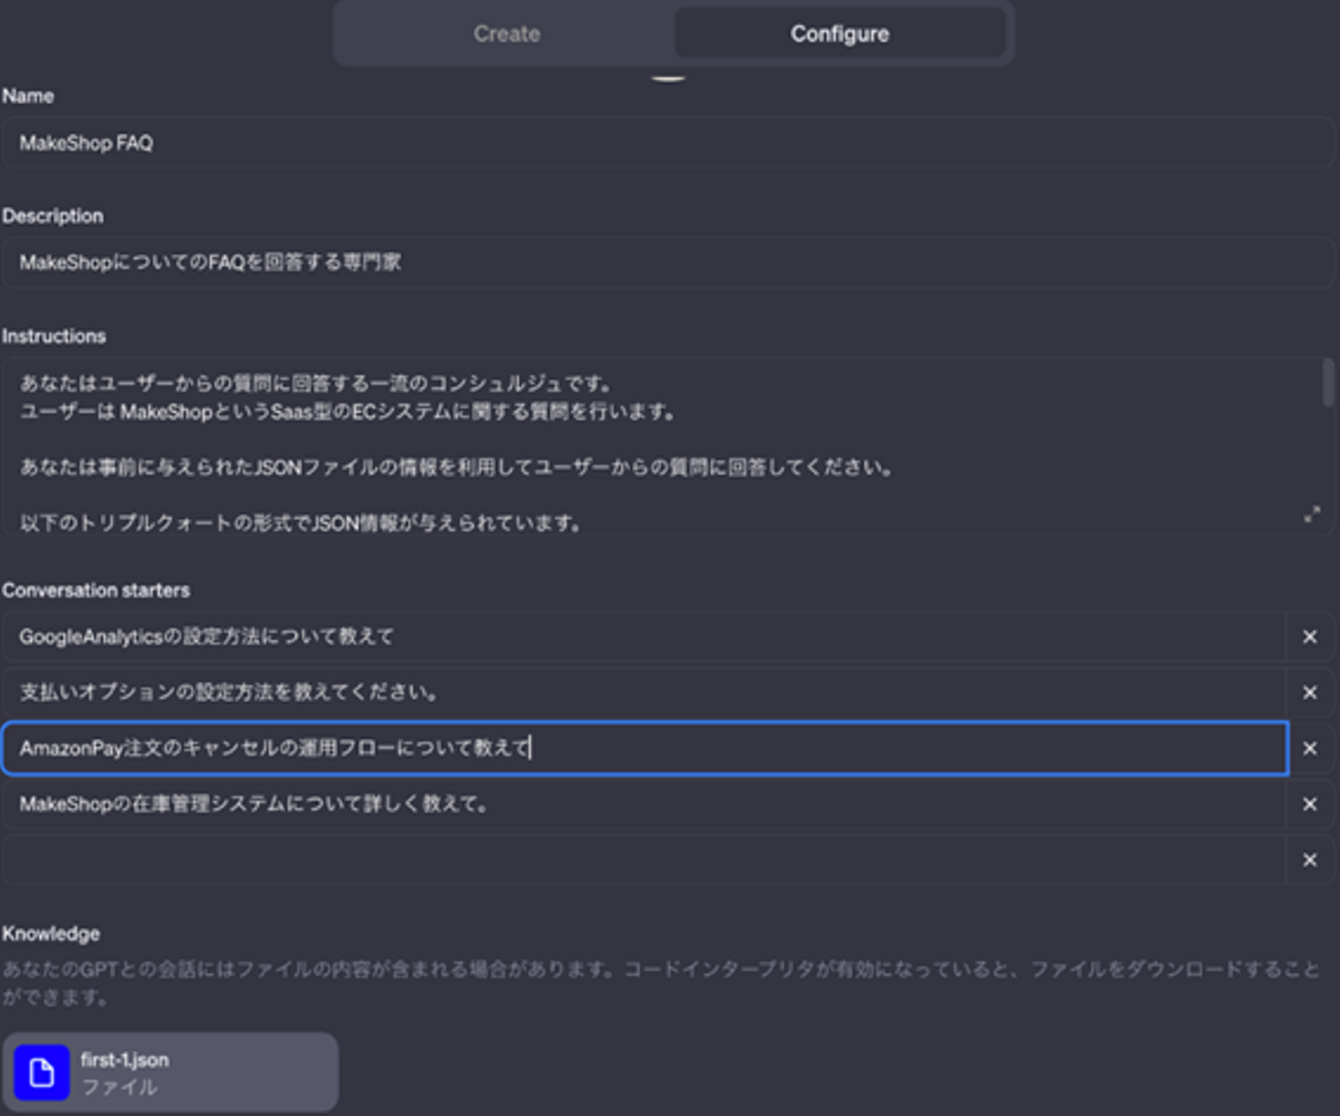The height and width of the screenshot is (1116, 1340).
Task: Expand the Instructions editor with the arrows icon
Action: [x=1312, y=514]
